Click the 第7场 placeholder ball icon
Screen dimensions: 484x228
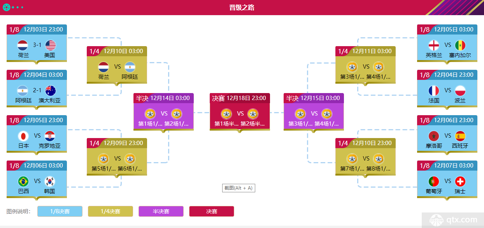[x=352, y=159]
